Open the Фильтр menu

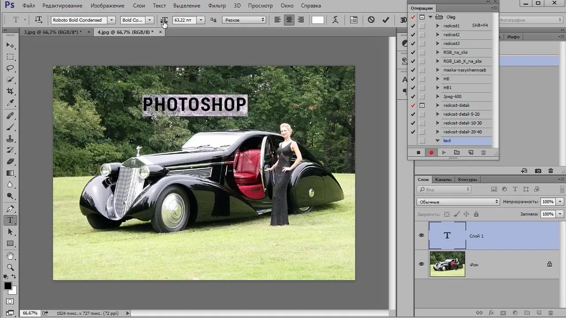coord(217,6)
